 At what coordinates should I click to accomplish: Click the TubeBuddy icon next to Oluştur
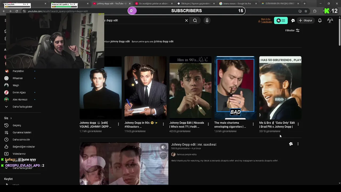(x=293, y=21)
